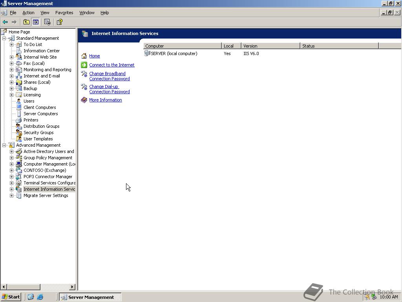Click the More Information link
This screenshot has height=302, width=402.
(x=106, y=100)
